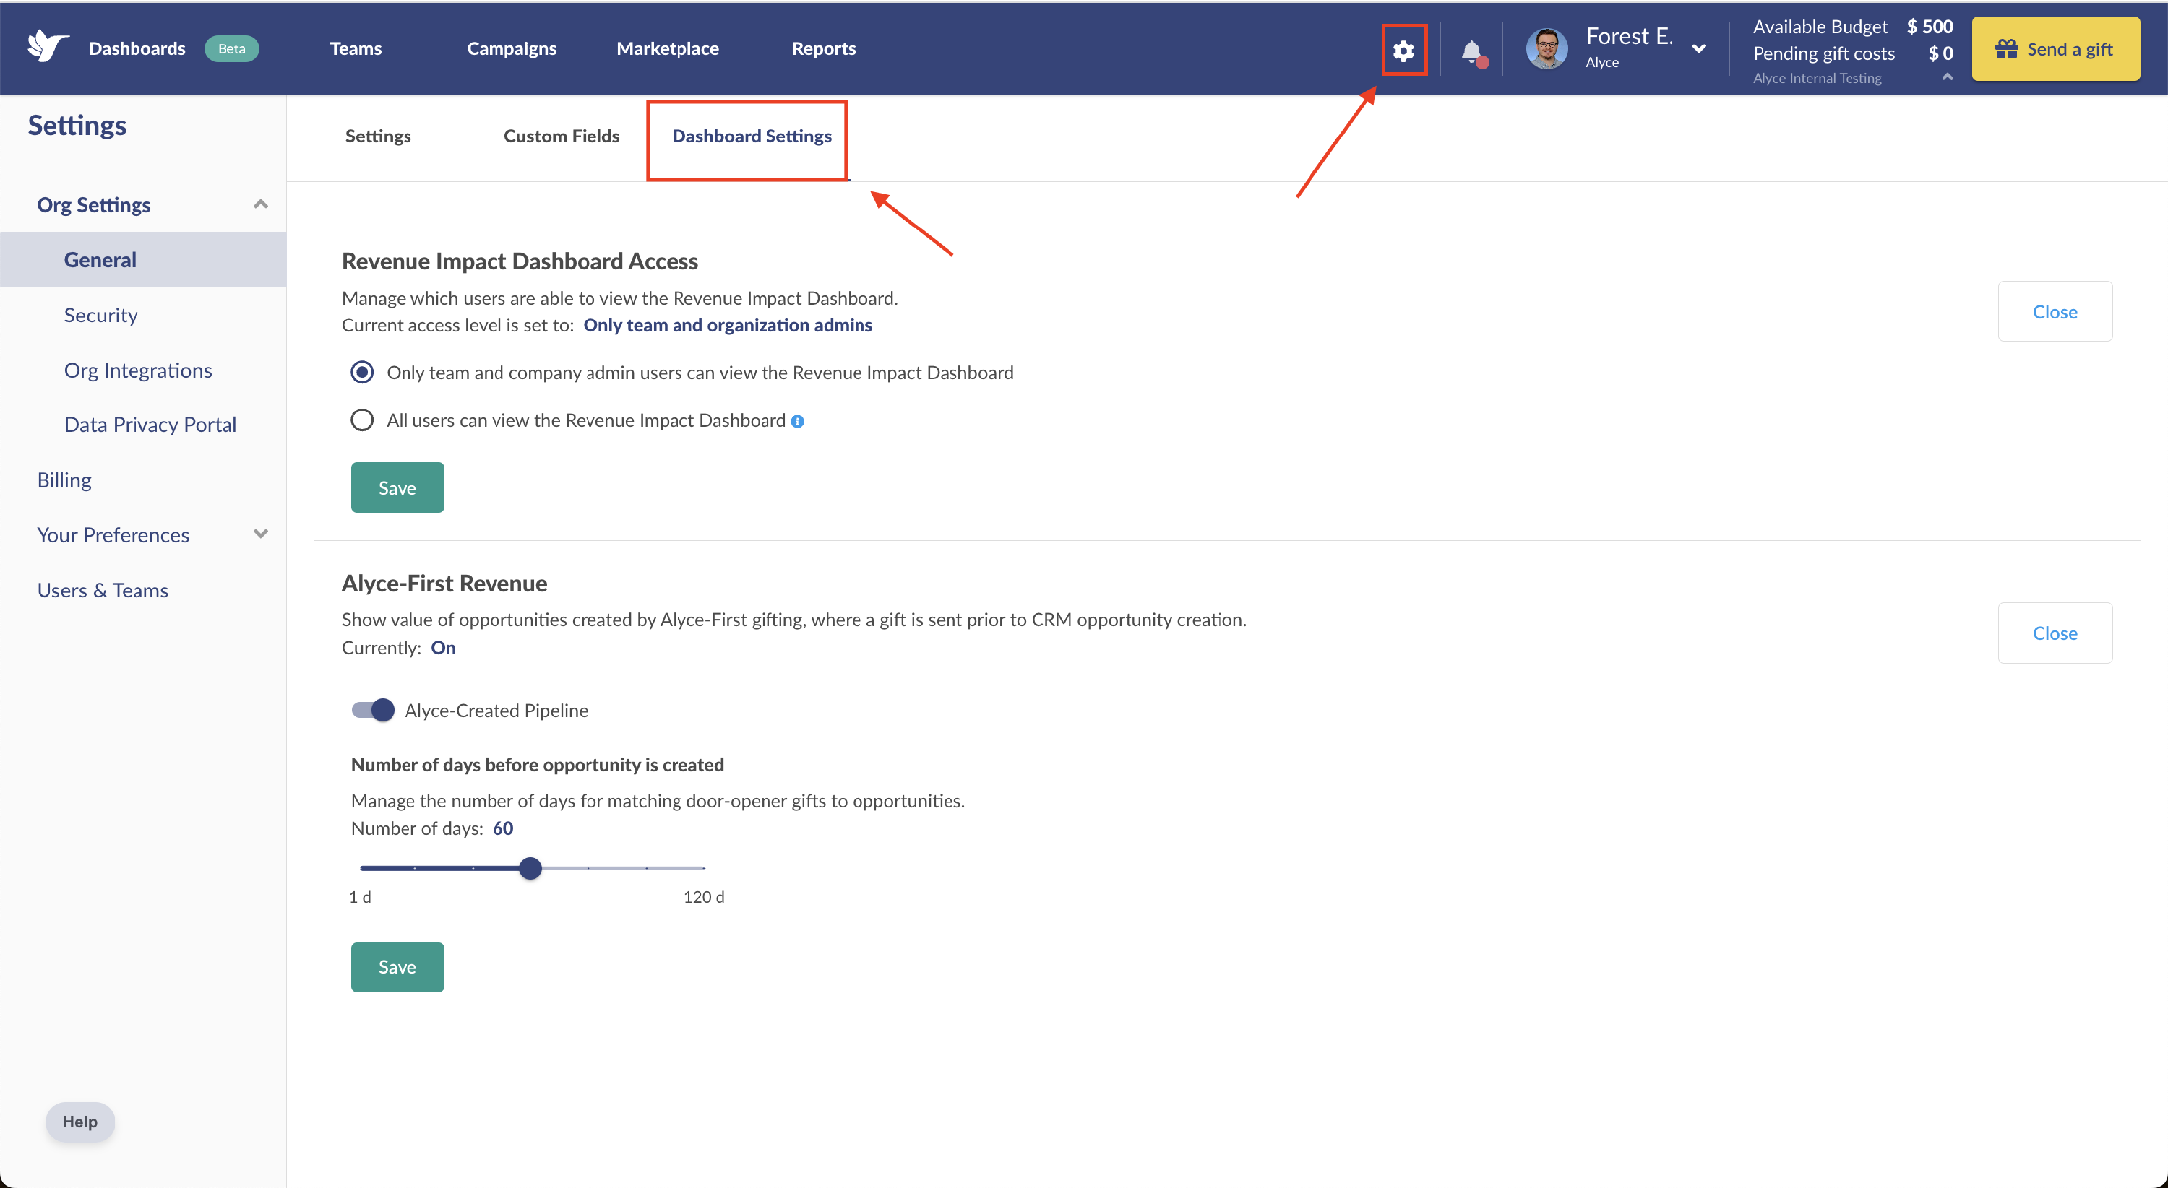The image size is (2168, 1188).
Task: Click the Your Preferences label
Action: click(x=113, y=534)
